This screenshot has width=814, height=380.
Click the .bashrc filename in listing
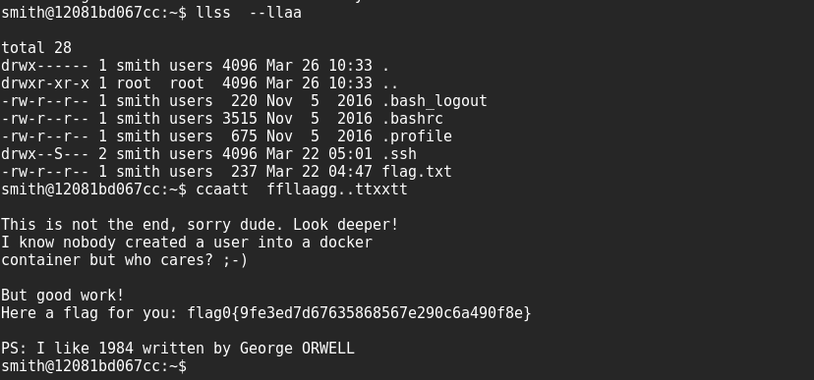413,119
